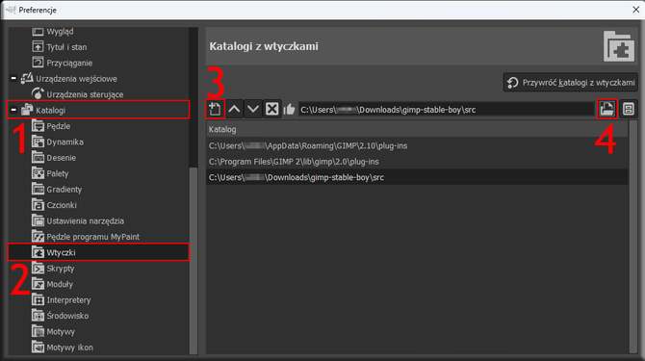645x361 pixels.
Task: Collapse the Urządzenia wejściowe tree node
Action: click(x=13, y=78)
